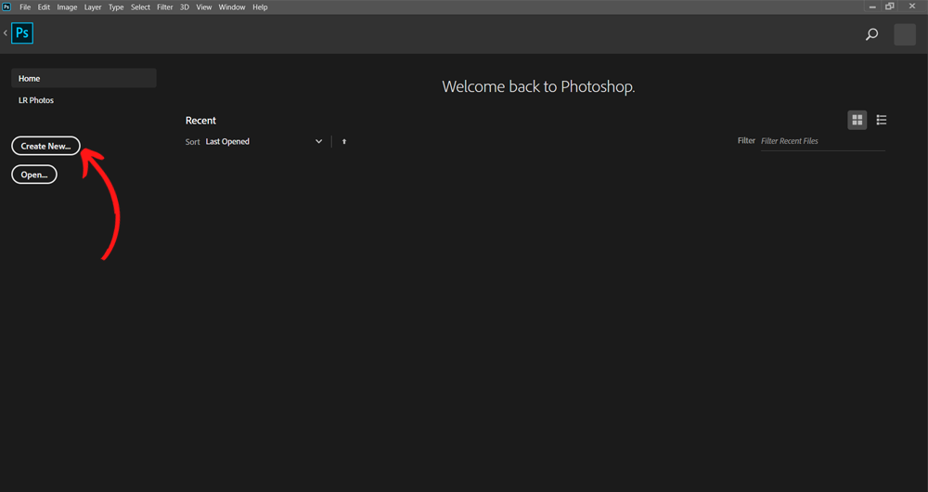Open search with the magnifier icon
This screenshot has width=928, height=492.
[871, 34]
